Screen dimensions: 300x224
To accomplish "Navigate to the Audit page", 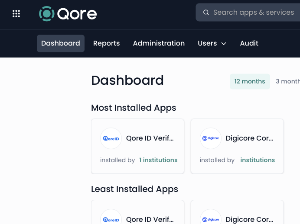I will tap(249, 43).
